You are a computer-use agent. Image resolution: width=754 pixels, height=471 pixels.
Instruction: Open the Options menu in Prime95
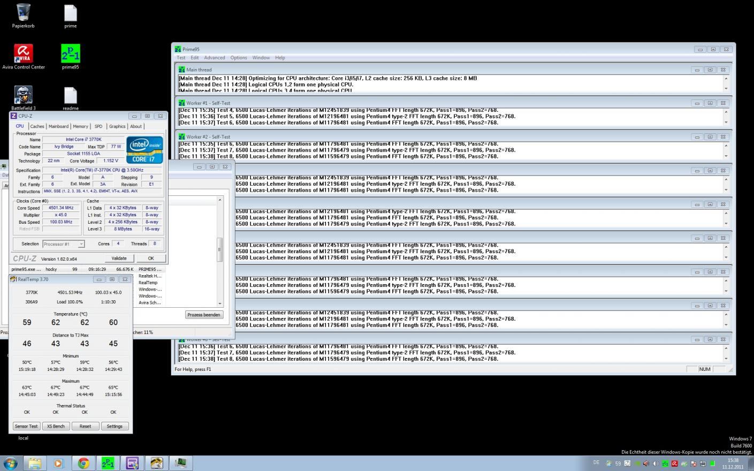pyautogui.click(x=239, y=58)
